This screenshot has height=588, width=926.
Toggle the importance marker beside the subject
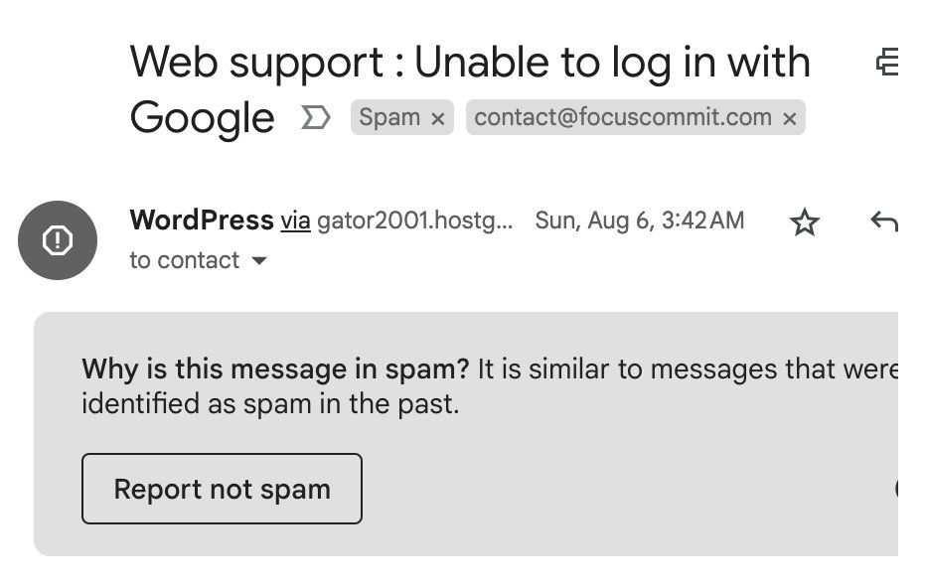(315, 118)
